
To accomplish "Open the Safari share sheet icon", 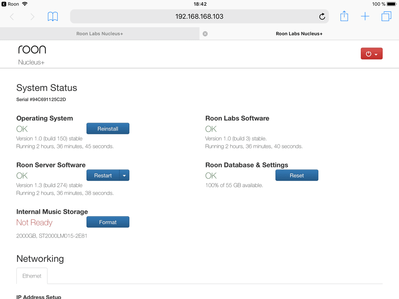I will (x=344, y=16).
